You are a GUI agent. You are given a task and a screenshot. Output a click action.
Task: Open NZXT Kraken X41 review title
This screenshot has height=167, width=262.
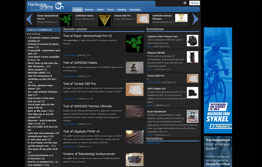click(156, 88)
